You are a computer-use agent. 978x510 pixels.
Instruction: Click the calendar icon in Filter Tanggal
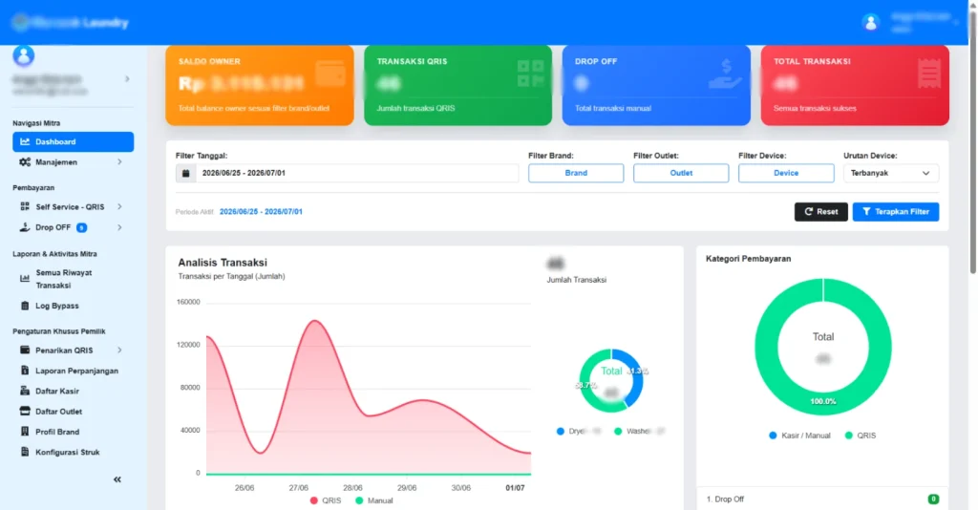(186, 173)
